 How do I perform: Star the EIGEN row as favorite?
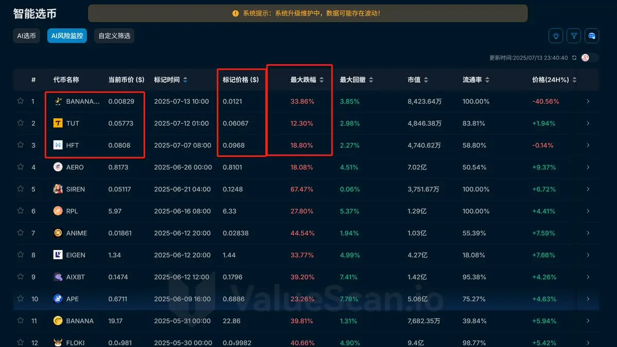pos(21,254)
